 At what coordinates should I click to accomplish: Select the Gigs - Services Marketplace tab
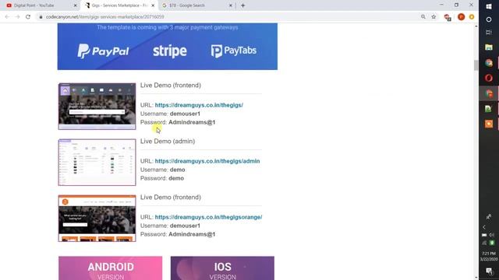click(x=119, y=5)
